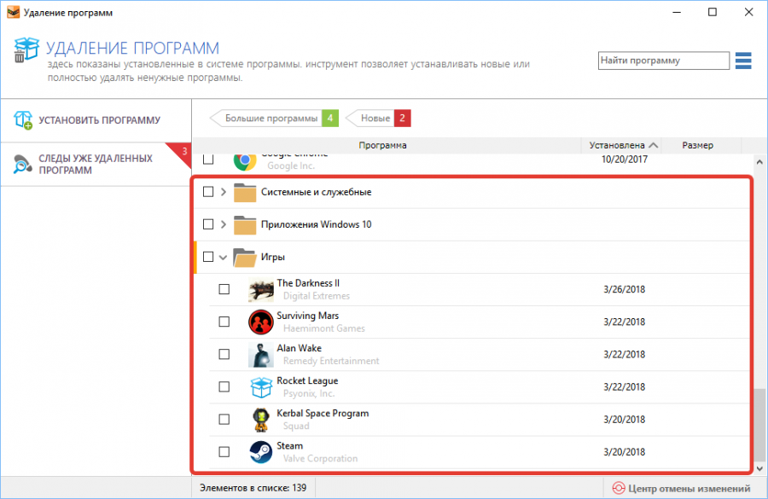Screen dimensions: 768x499
Task: Click the Surviving Mars red icon
Action: [260, 322]
